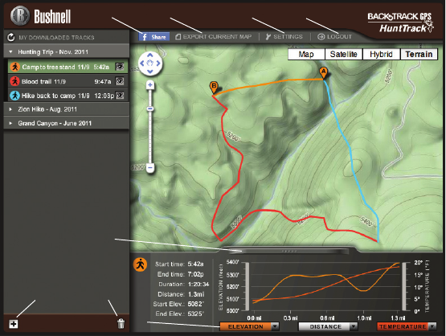Click the Bushnell logo emblem
This screenshot has height=336, width=446.
pyautogui.click(x=20, y=16)
